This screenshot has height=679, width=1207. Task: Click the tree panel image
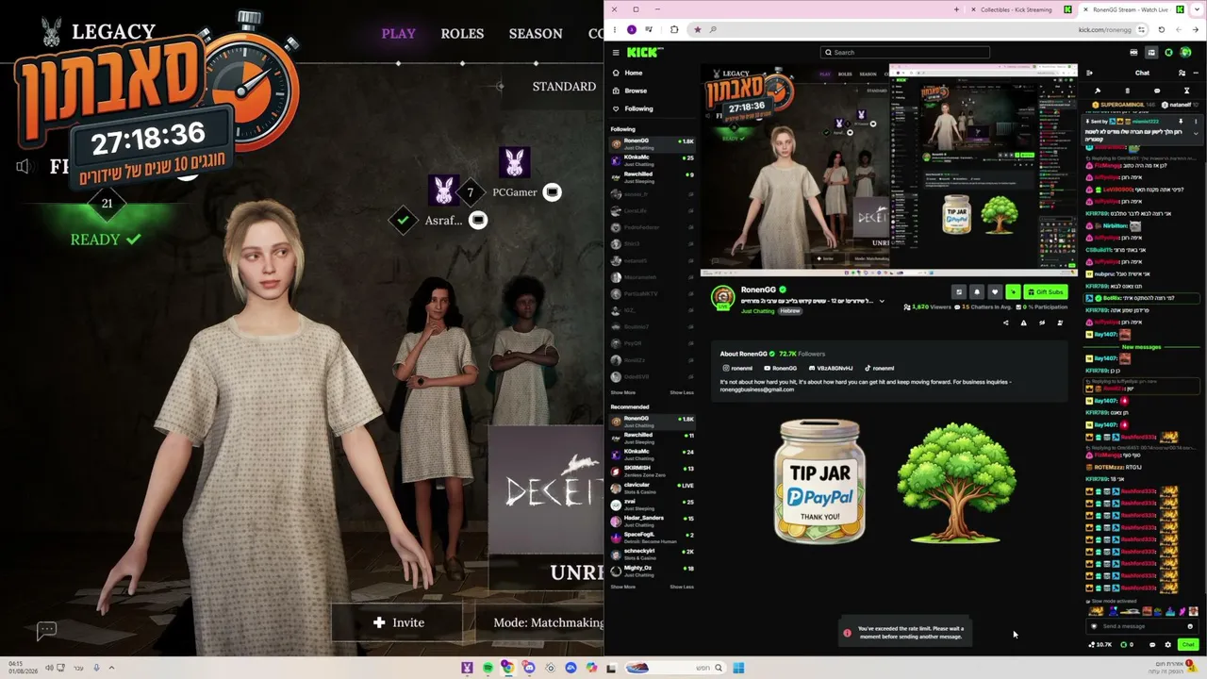pos(956,482)
